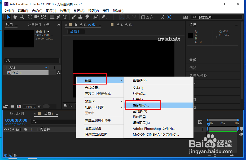Click the View Axis Mode icon
Image resolution: width=246 pixels, height=160 pixels.
[134, 17]
